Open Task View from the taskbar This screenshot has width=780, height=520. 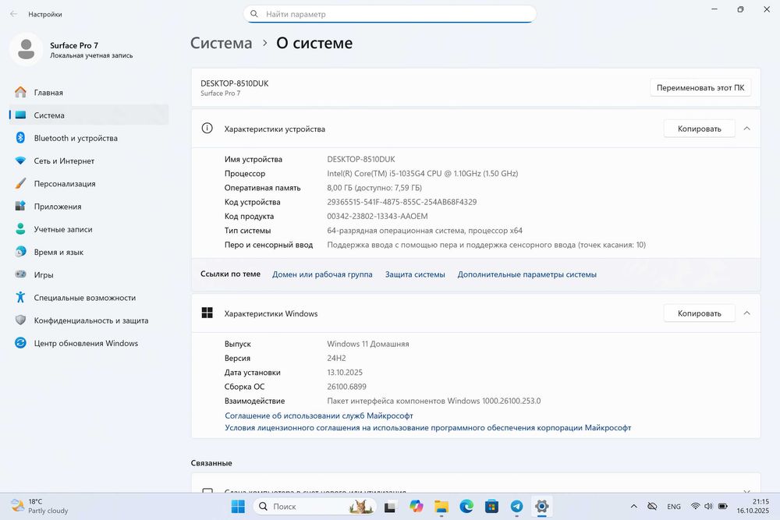[390, 507]
